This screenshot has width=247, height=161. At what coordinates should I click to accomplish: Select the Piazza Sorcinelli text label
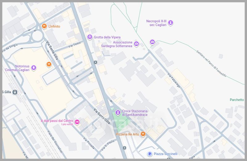(166, 154)
